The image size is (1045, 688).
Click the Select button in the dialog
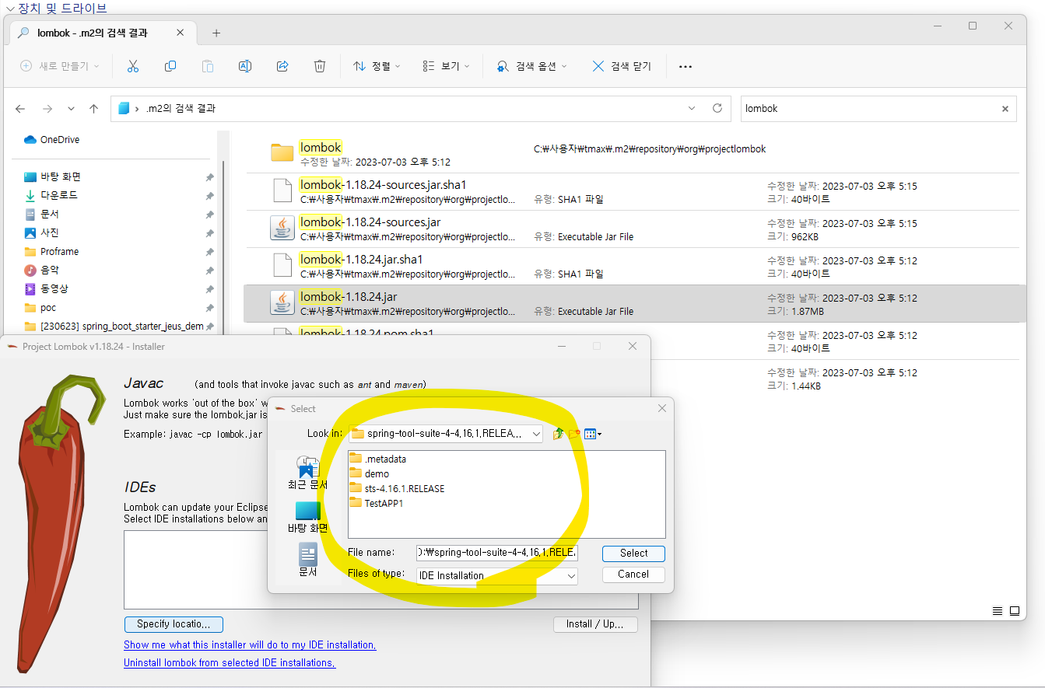coord(633,554)
